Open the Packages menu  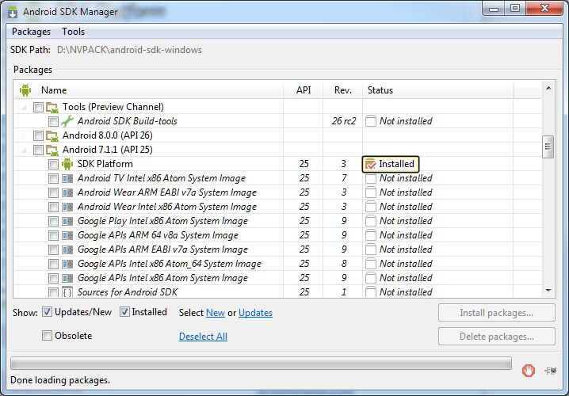pos(31,32)
